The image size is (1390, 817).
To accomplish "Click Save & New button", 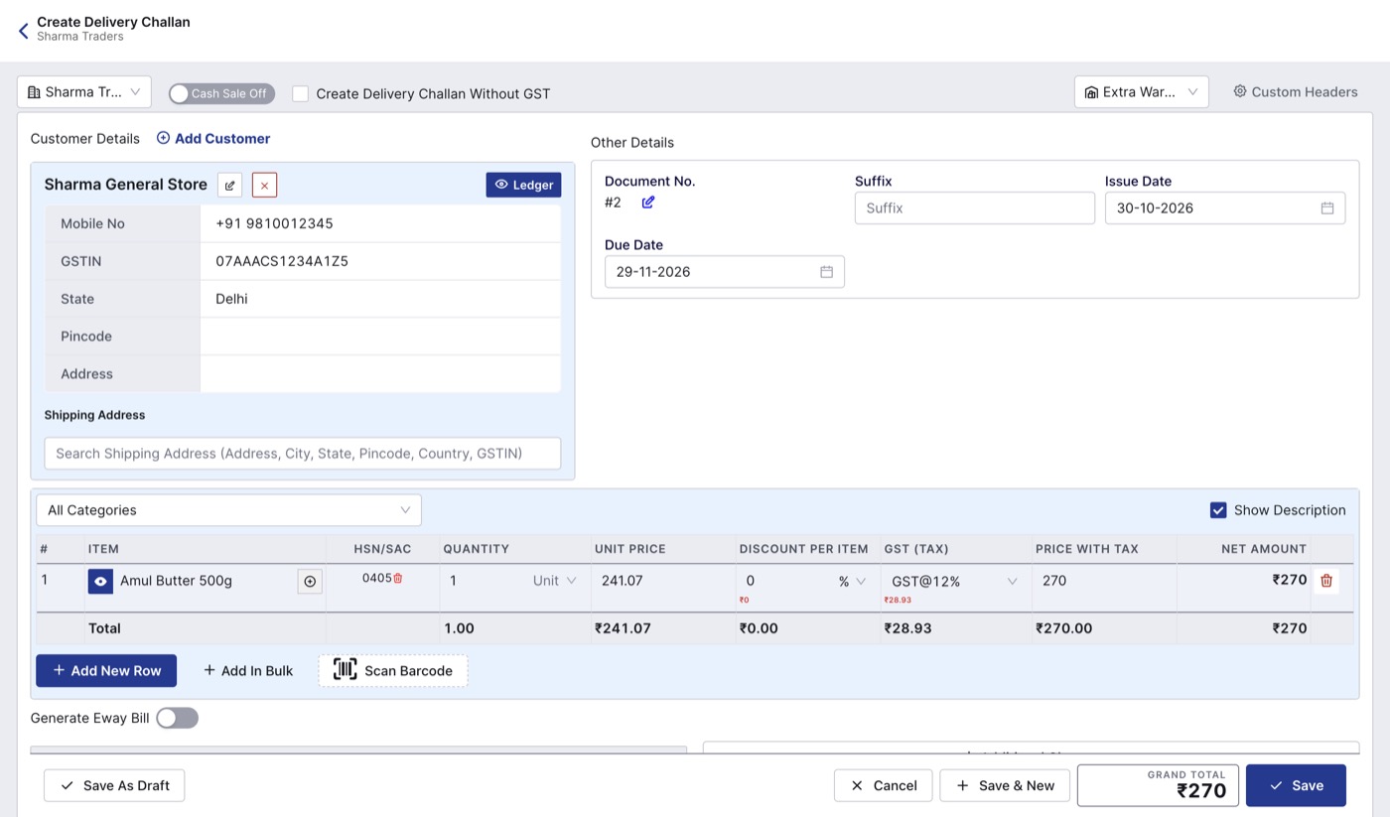I will click(1005, 785).
